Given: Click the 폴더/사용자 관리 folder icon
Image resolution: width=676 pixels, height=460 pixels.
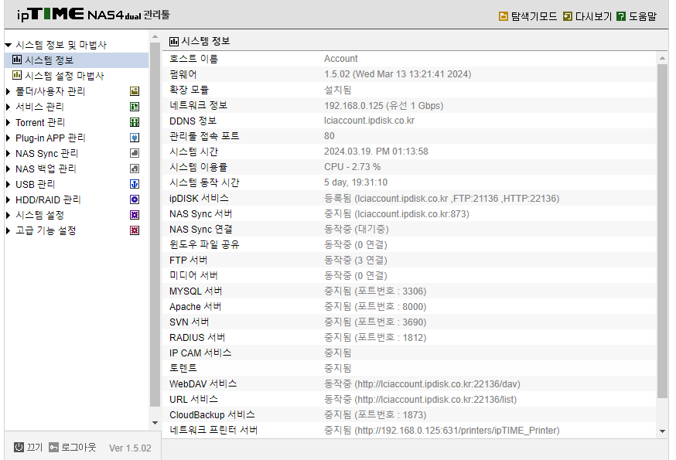Looking at the screenshot, I should tap(135, 91).
